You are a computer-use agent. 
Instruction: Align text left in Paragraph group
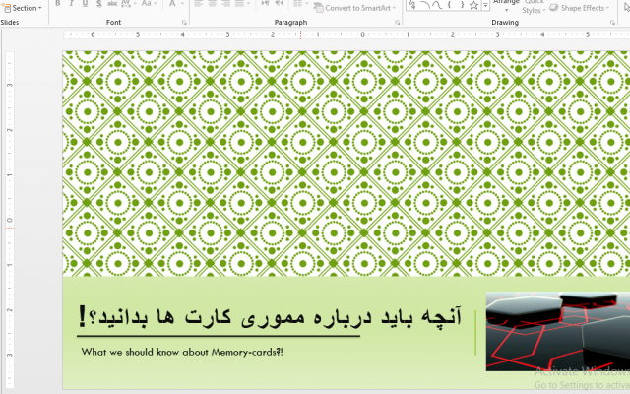199,4
